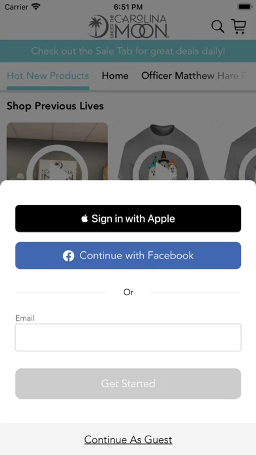Select the Hot New Products tab

click(48, 76)
